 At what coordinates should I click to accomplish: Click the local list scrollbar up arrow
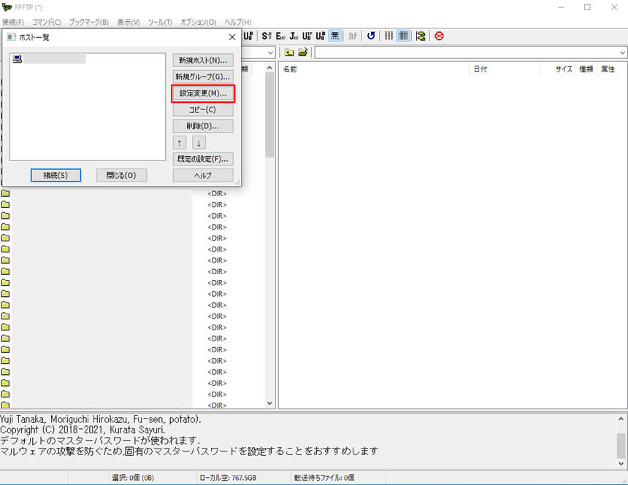(269, 68)
